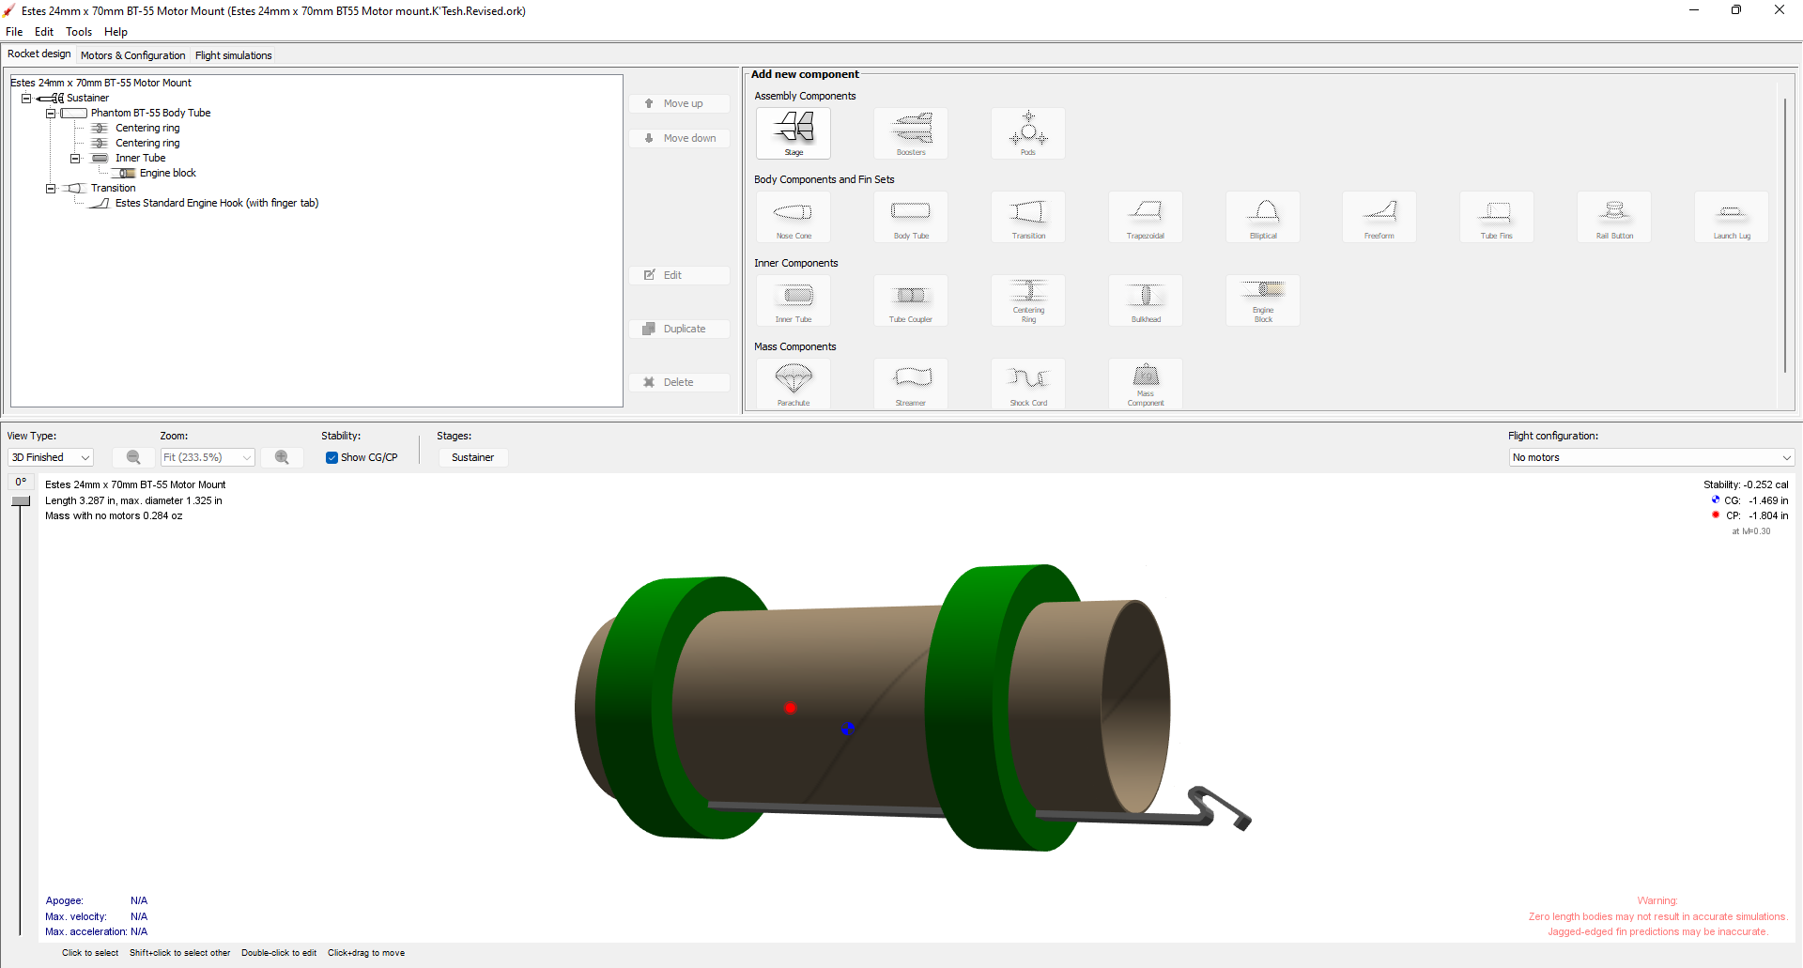Add a Freeform fin set
Screen dimensions: 1803x968
coord(1379,217)
